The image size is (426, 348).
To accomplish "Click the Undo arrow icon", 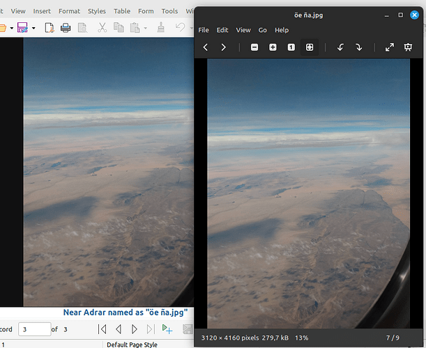I will click(181, 27).
